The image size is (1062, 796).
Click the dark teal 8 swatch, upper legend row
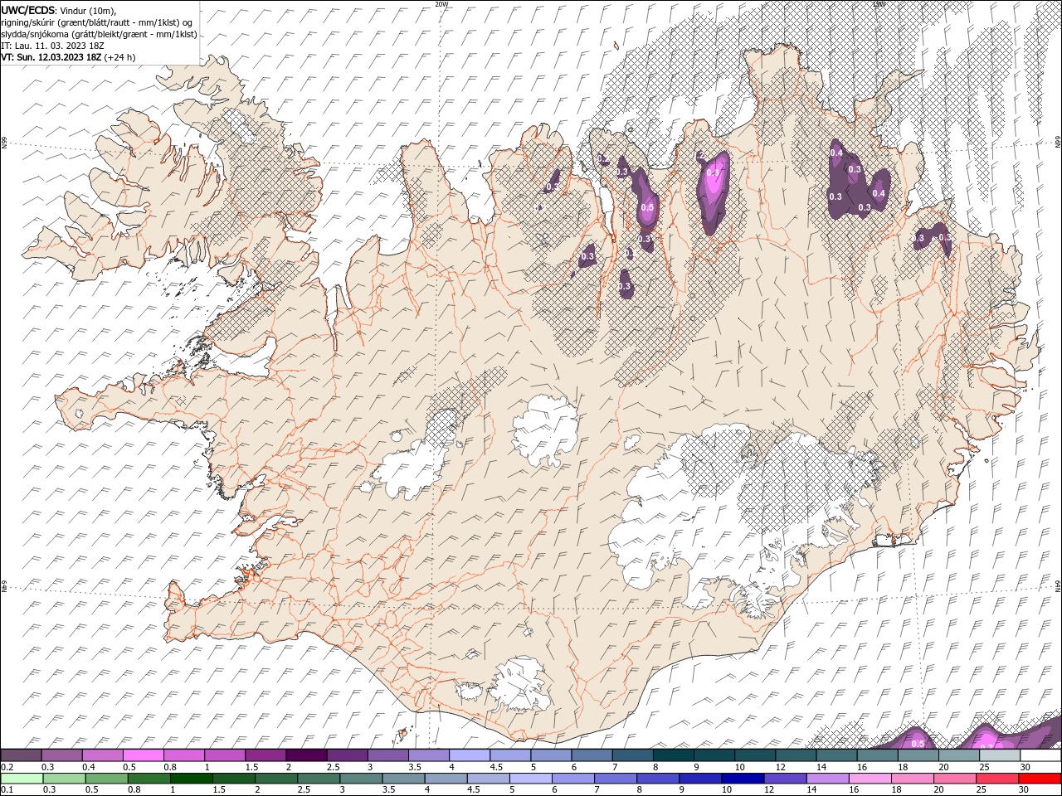pos(673,755)
